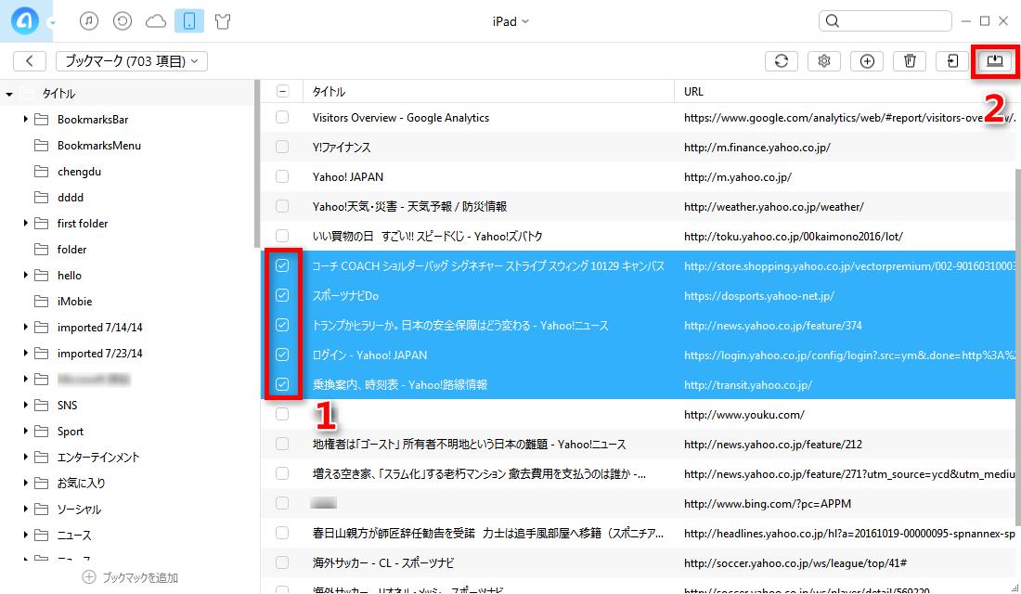This screenshot has height=594, width=1021.
Task: Open the iCloud content cloud icon
Action: tap(156, 21)
